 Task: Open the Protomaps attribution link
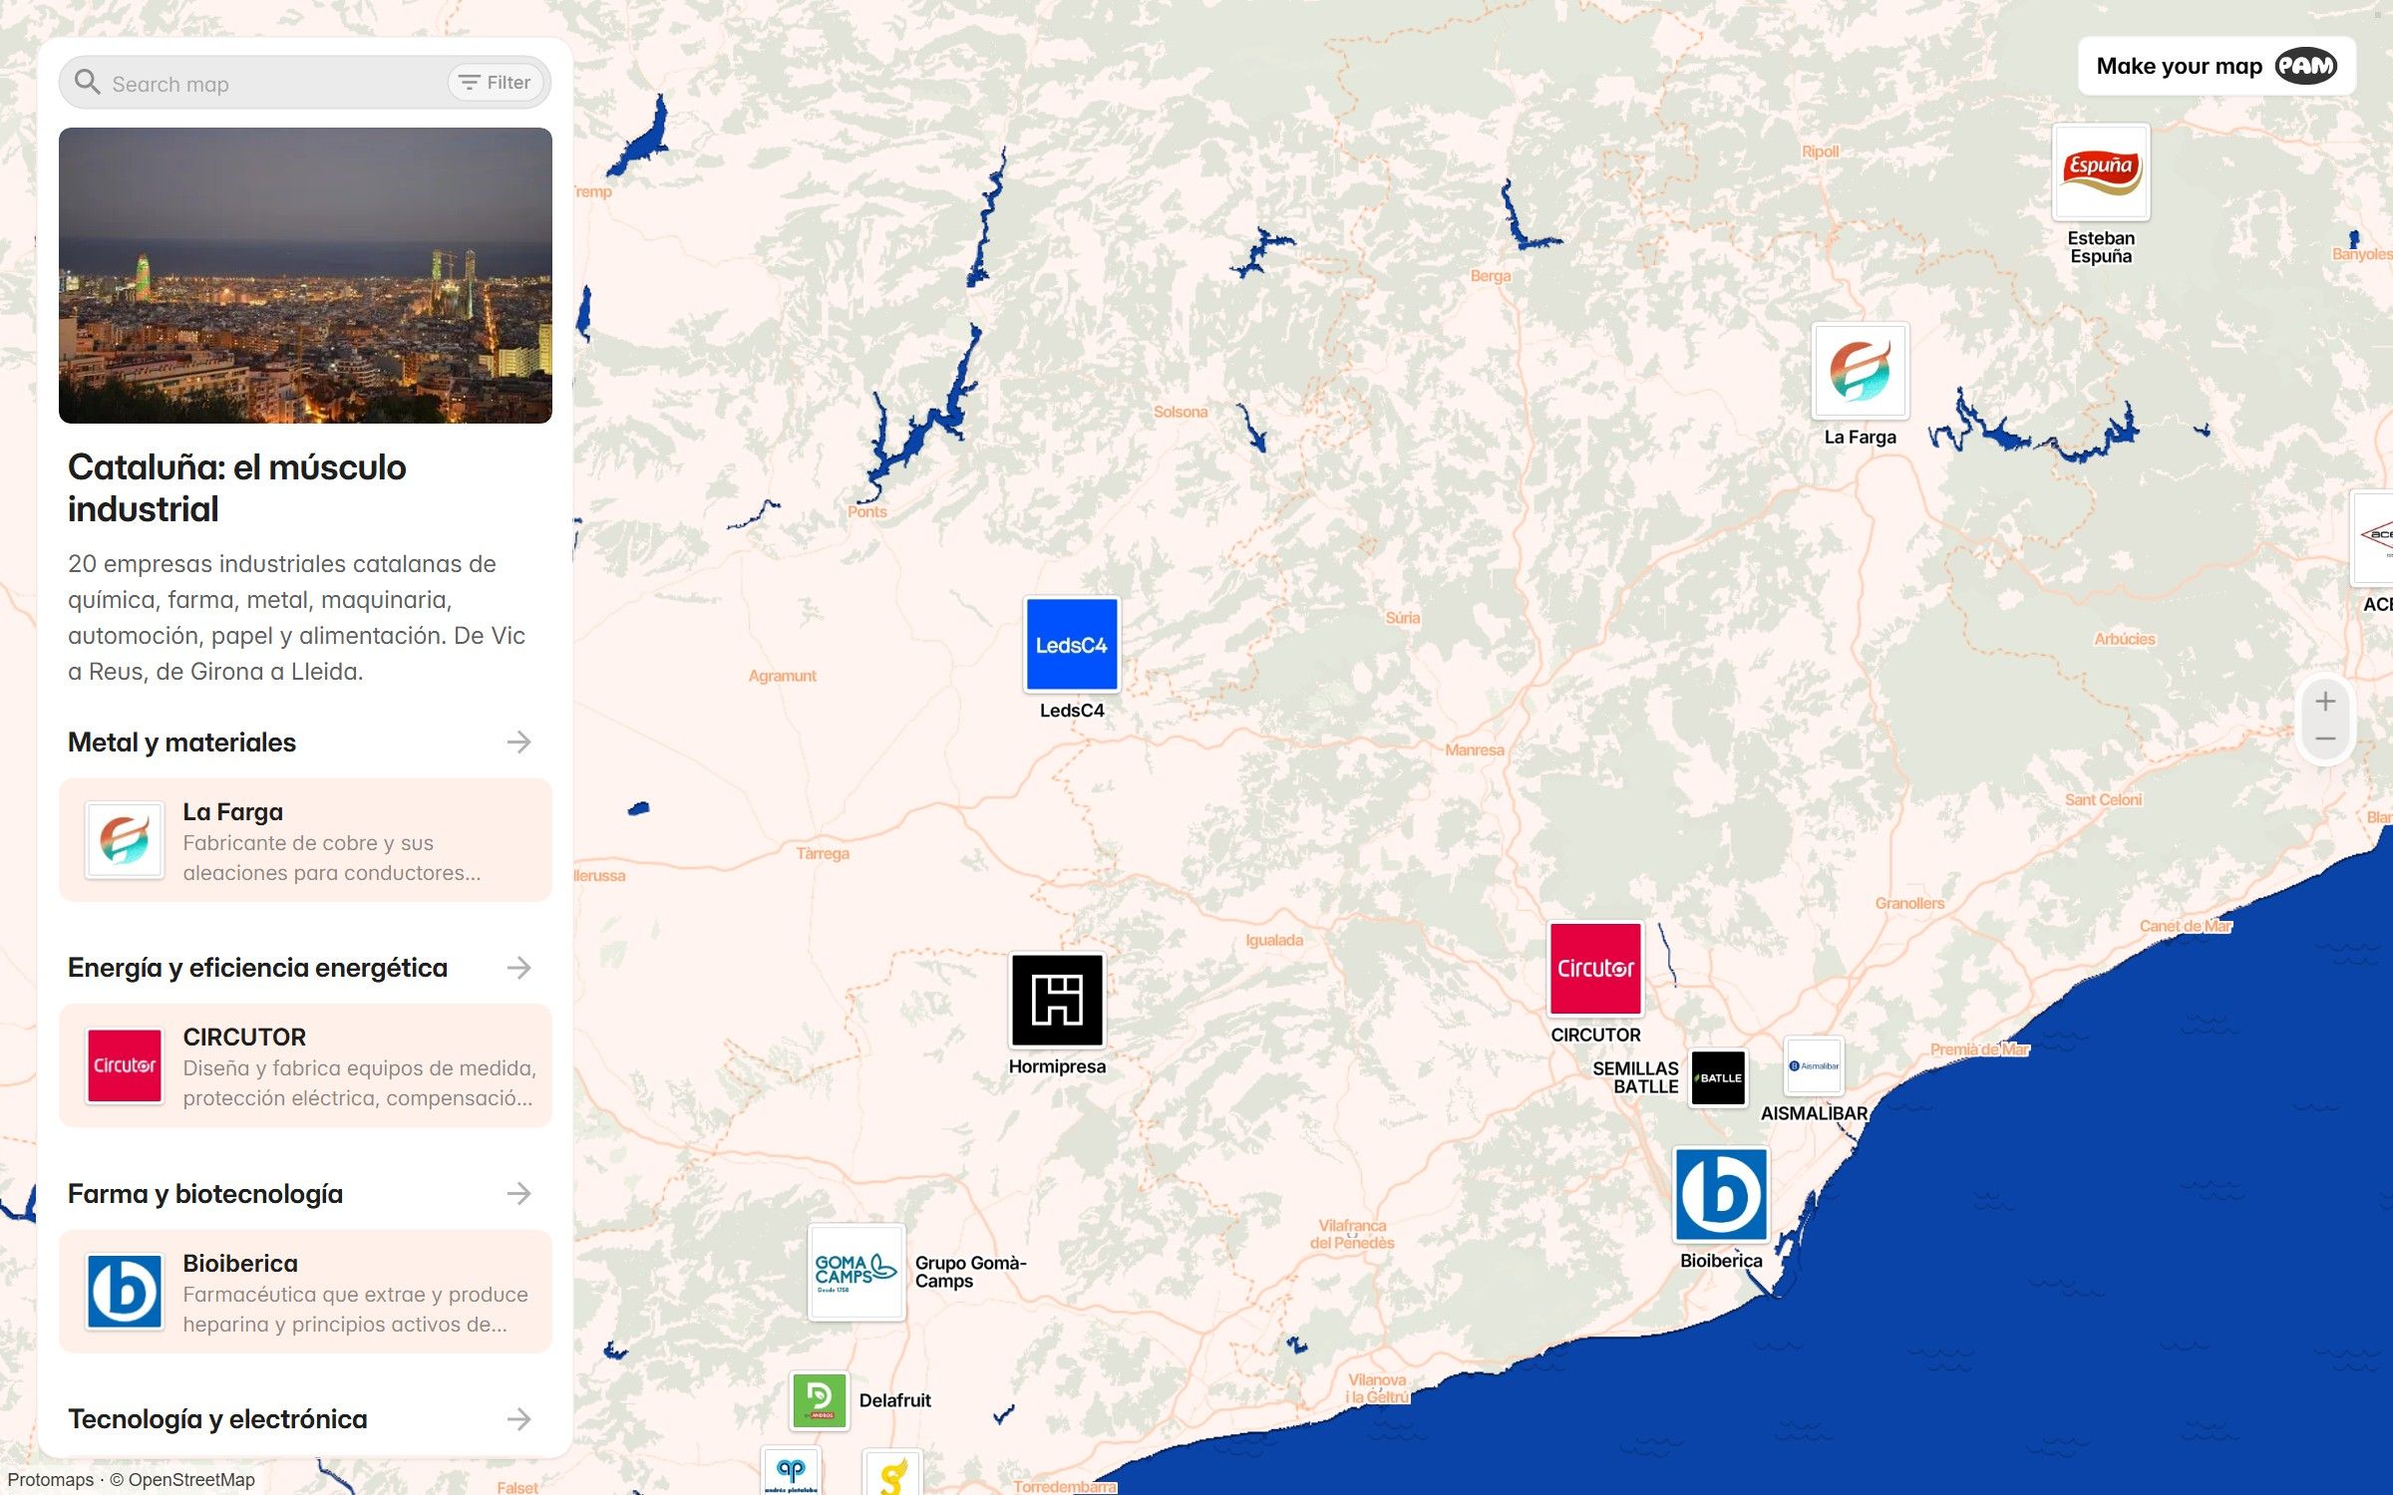pos(51,1480)
